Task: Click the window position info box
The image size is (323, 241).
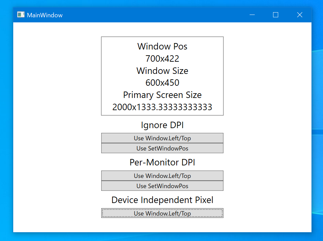Action: coord(162,76)
